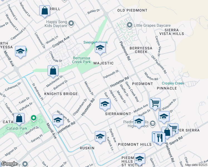Screen dimensions: 208x167
Task: Open the shopping cart marker near Mattos Ave
Action: coord(155,104)
